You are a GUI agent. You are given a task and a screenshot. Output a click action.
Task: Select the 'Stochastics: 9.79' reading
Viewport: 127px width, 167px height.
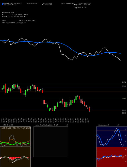(x=8, y=13)
